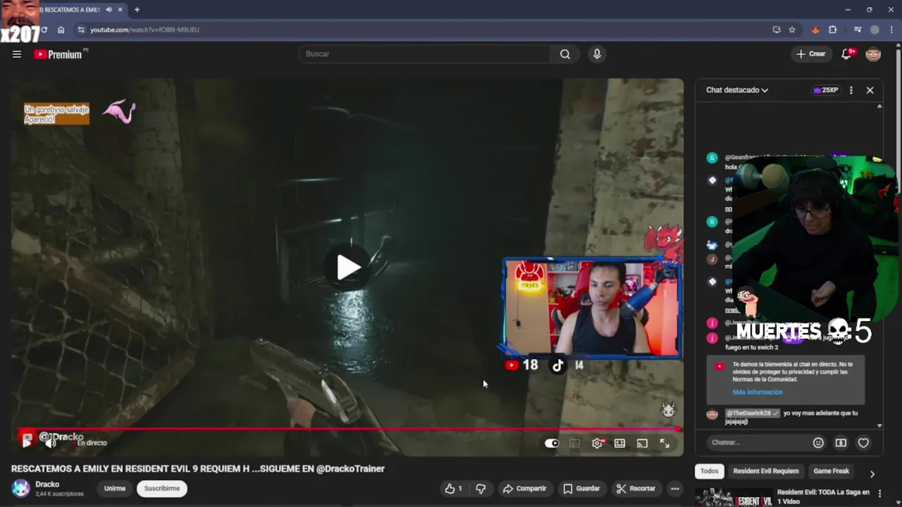Click the chat scrollbar down arrow
Screen dimensions: 902x507
point(879,426)
